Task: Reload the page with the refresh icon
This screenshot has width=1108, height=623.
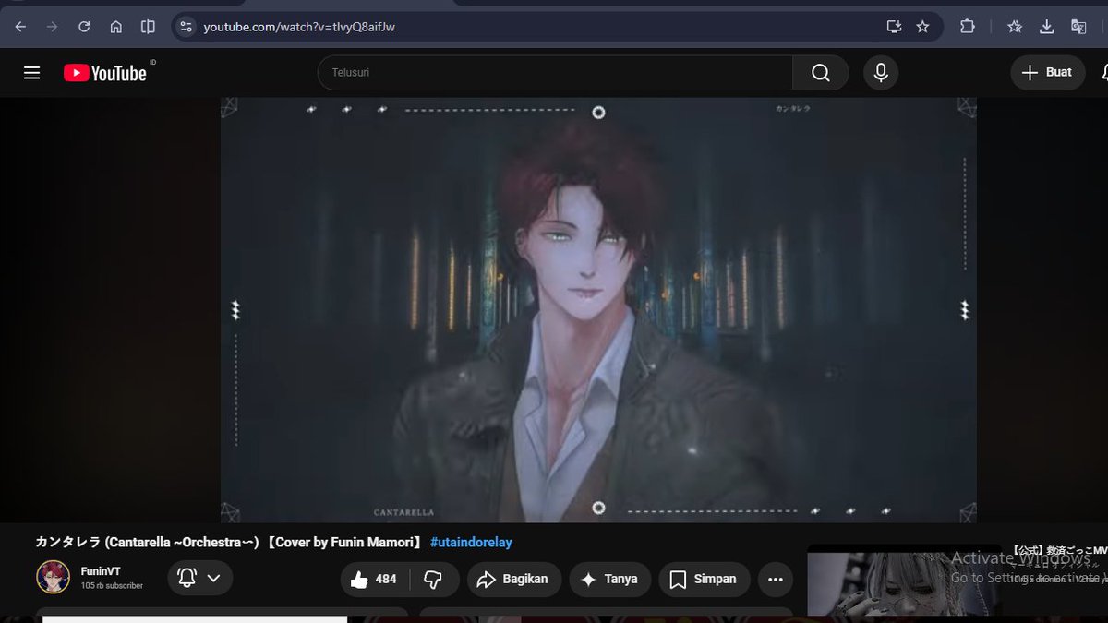Action: click(x=84, y=27)
